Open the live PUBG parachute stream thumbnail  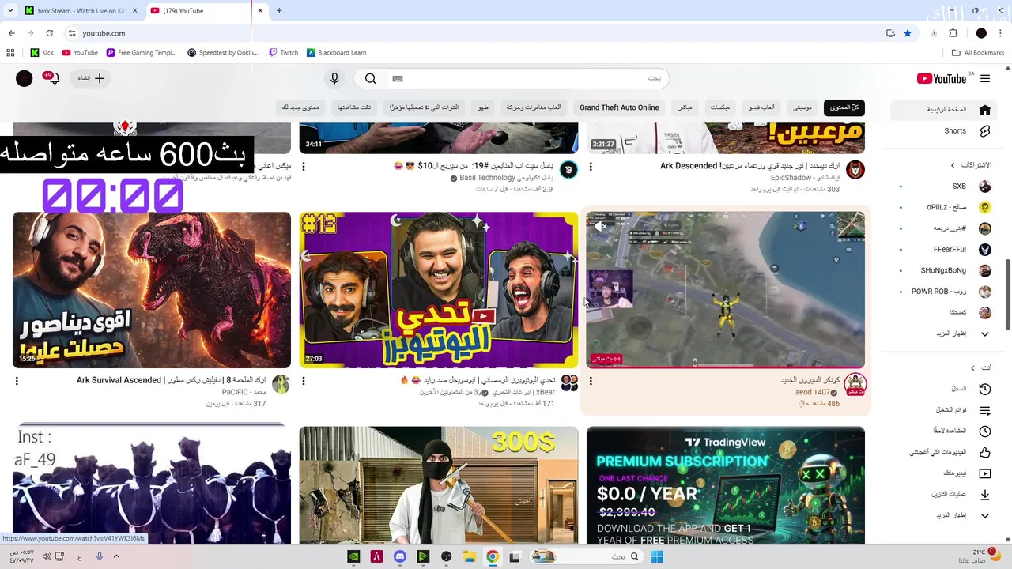pos(725,289)
